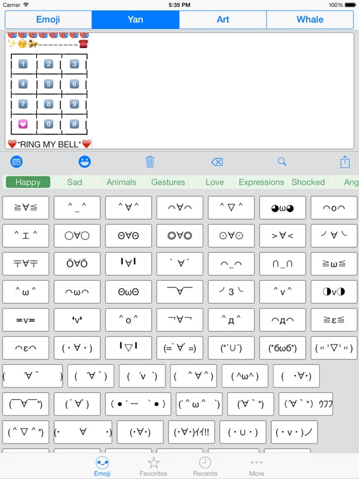Open the Art tab
Screen dimensions: 359x479
click(x=223, y=19)
